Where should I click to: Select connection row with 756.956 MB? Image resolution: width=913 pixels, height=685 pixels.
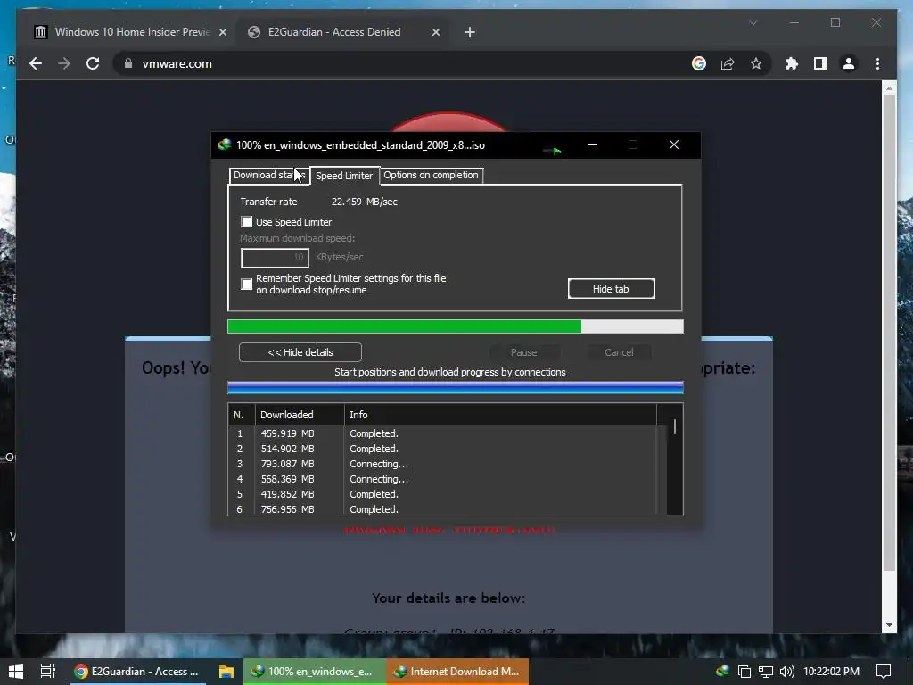click(442, 509)
